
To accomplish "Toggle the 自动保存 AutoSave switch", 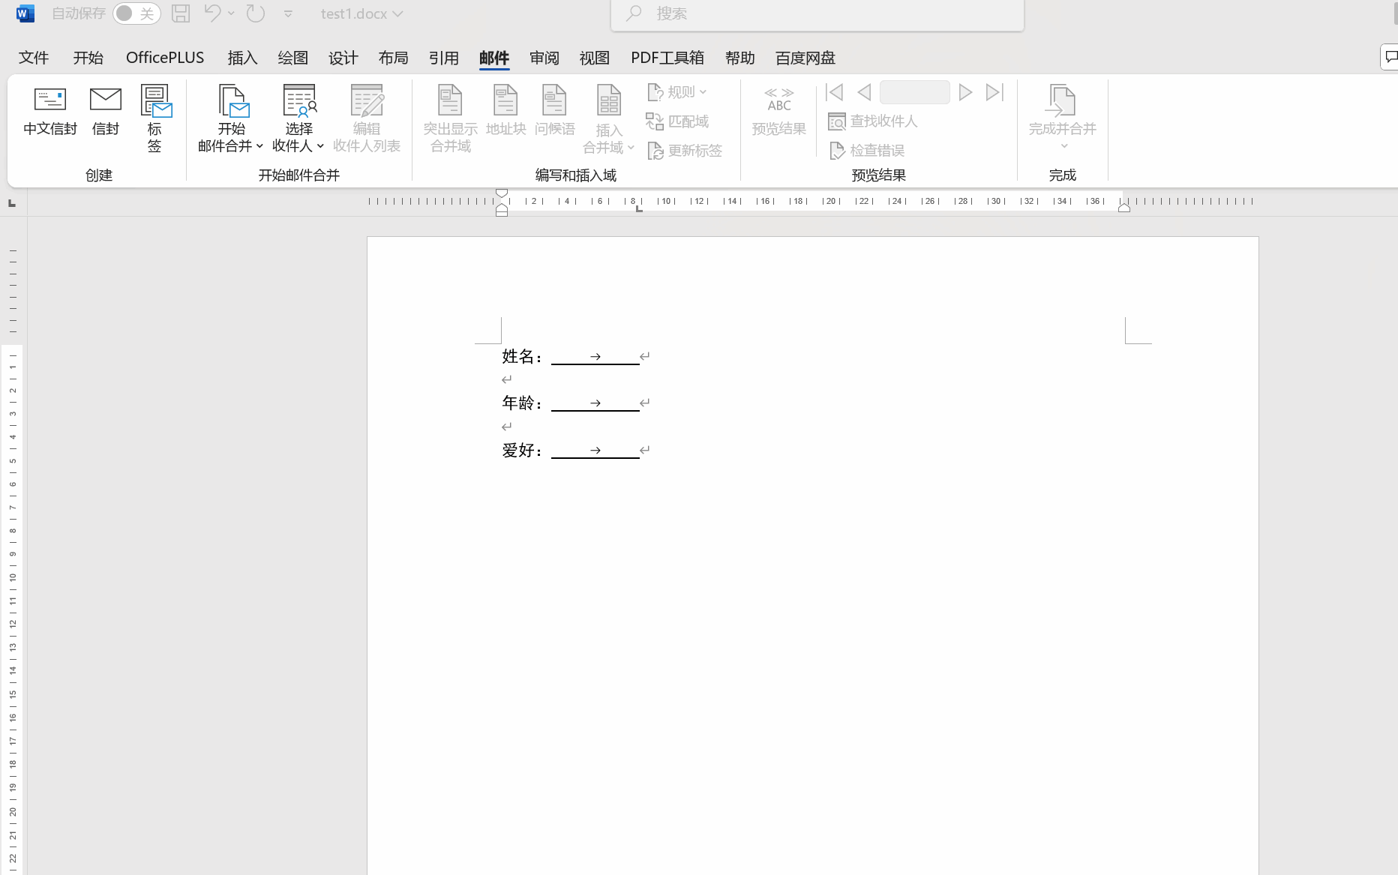I will pos(136,13).
